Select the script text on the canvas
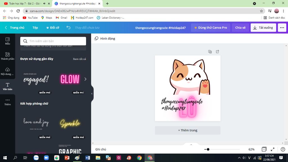 (182, 105)
